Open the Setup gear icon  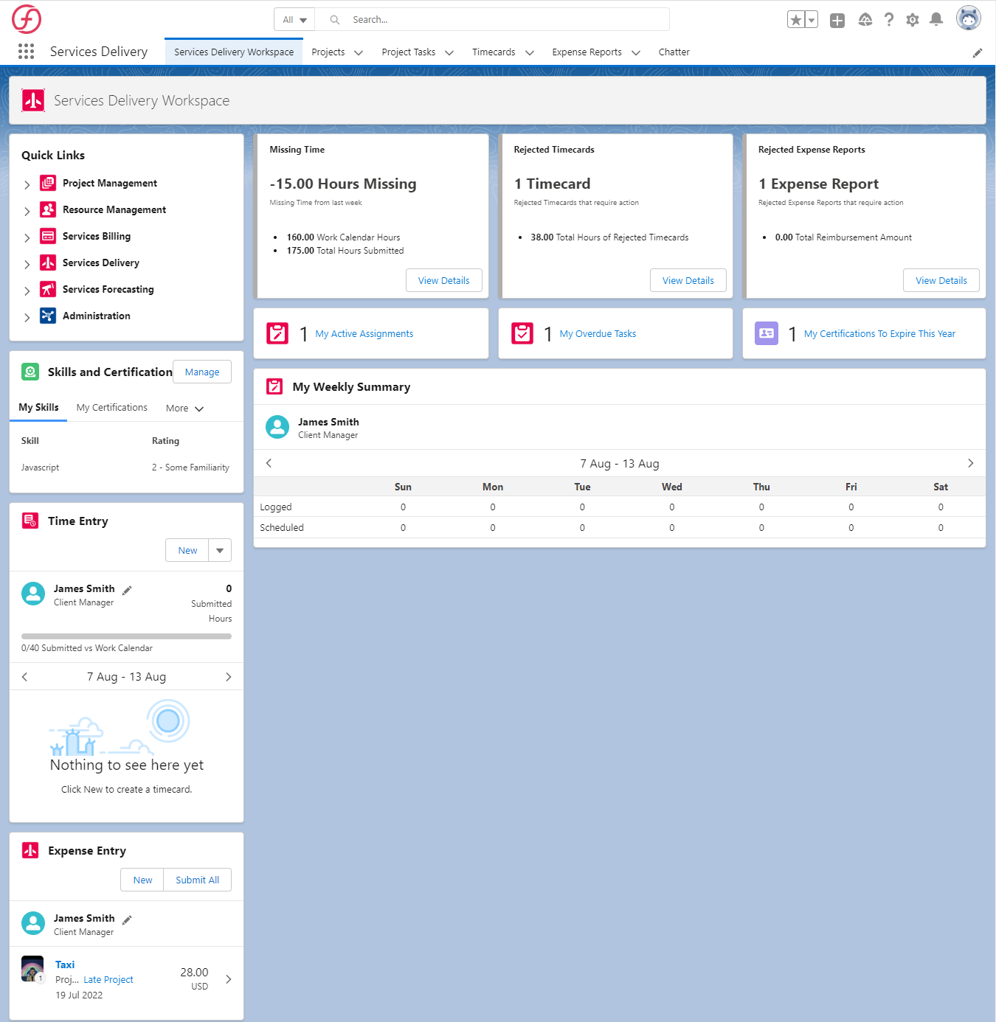[x=912, y=20]
